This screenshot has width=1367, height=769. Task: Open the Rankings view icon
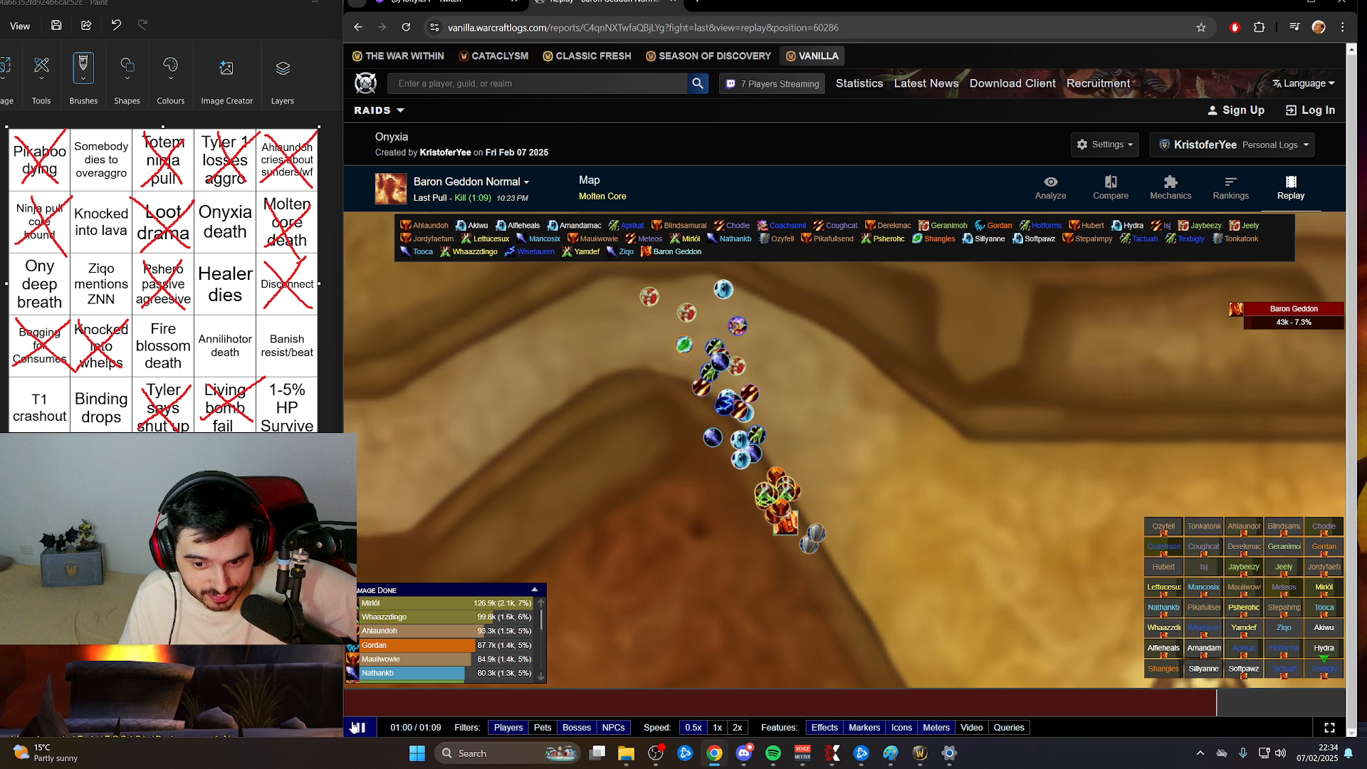click(1230, 187)
